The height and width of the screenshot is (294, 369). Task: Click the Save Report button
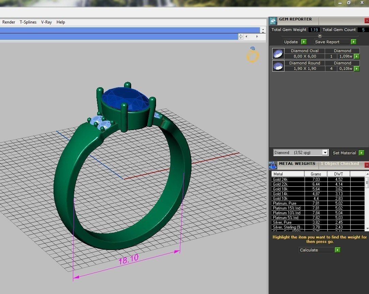[332, 42]
